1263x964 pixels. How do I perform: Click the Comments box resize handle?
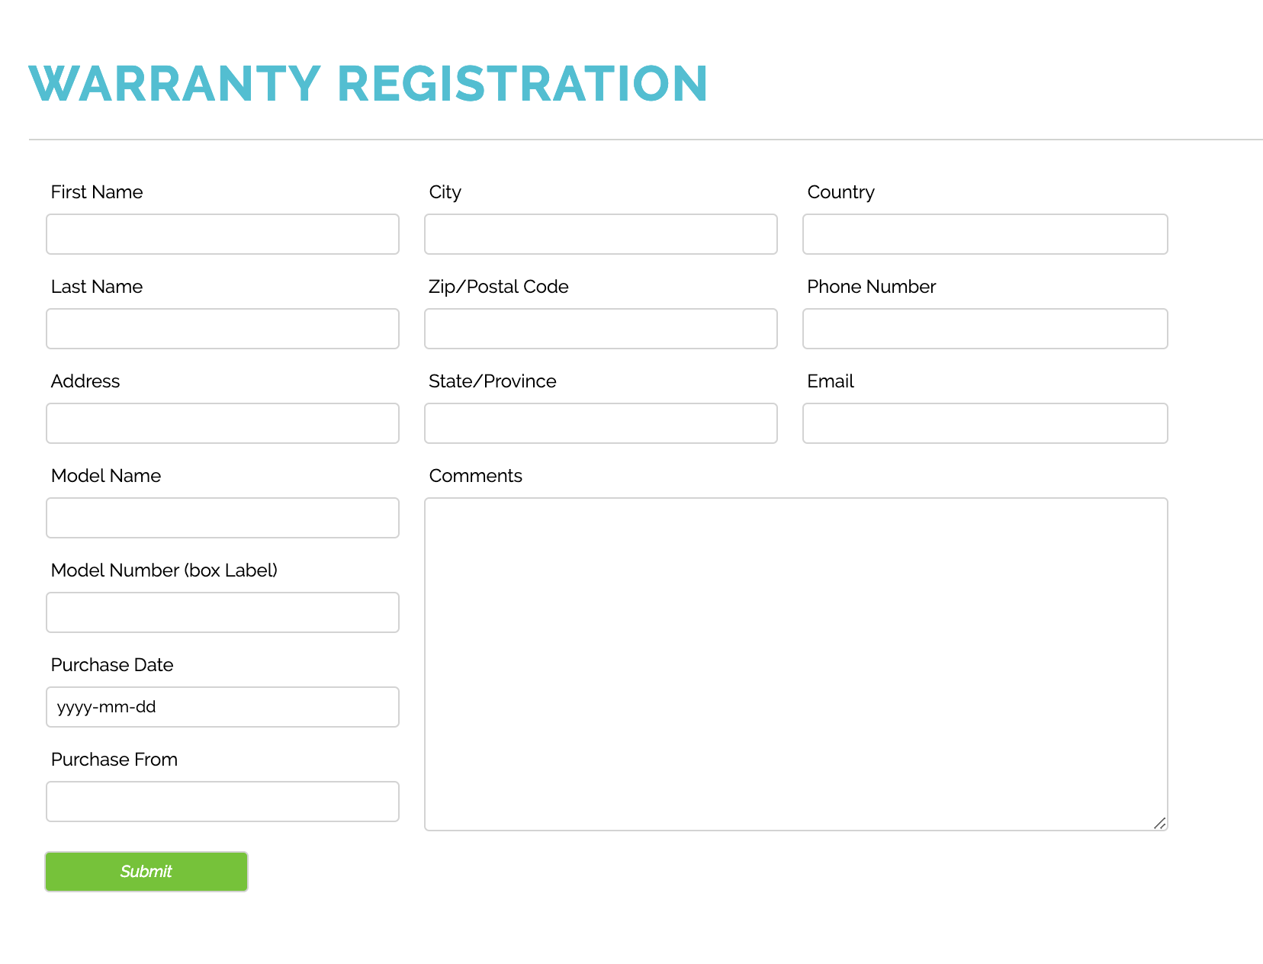pyautogui.click(x=1160, y=823)
